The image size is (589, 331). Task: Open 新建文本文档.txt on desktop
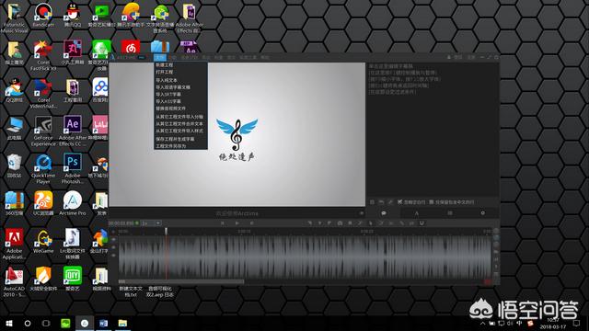click(x=131, y=291)
